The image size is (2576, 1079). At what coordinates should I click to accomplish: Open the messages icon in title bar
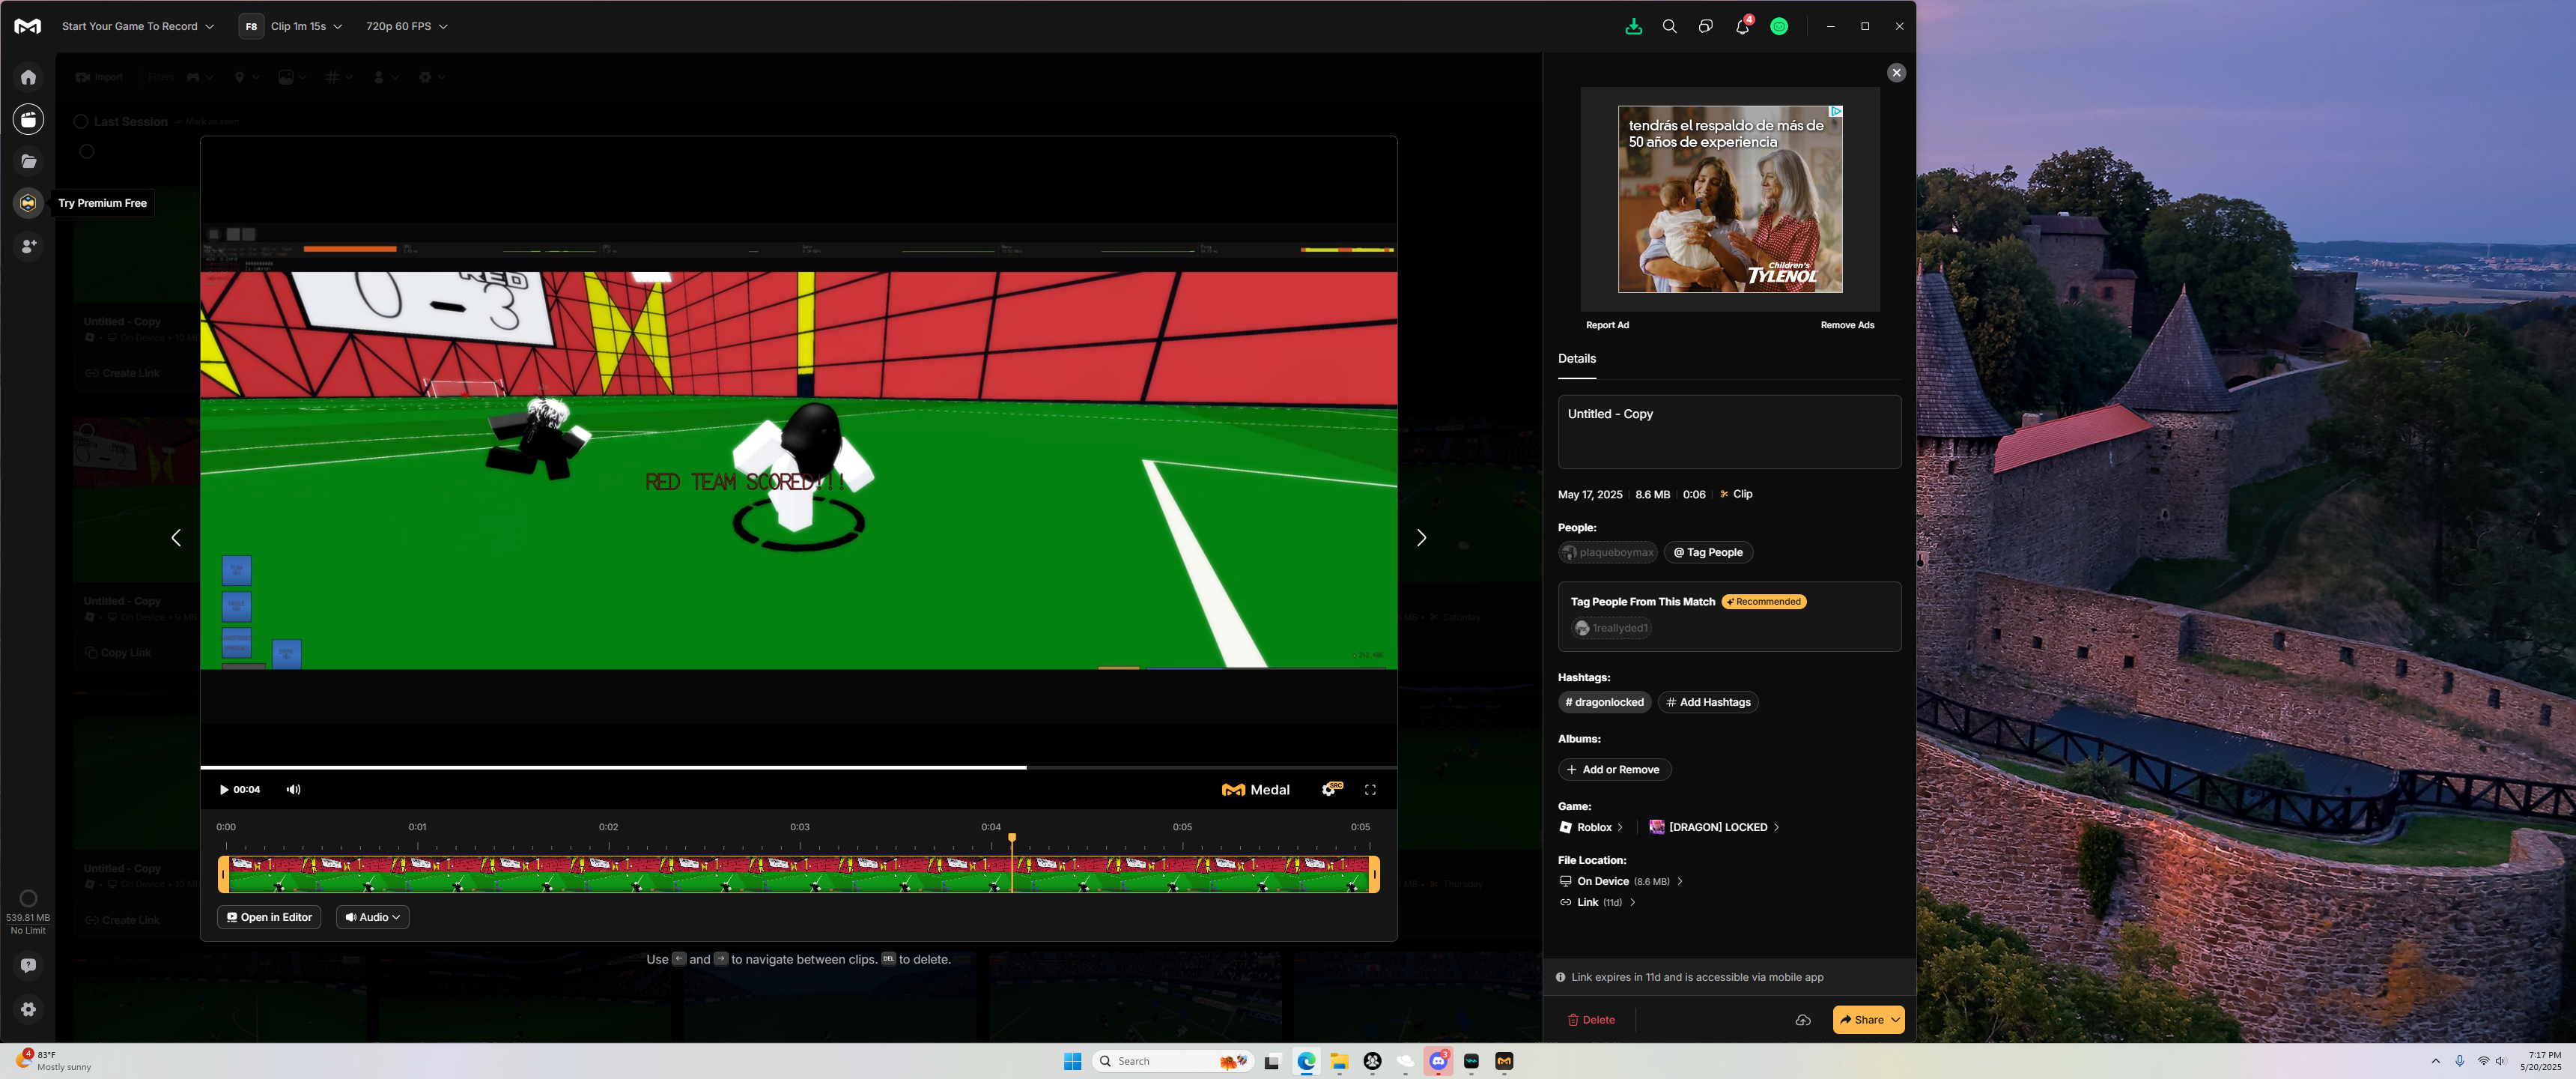[1705, 27]
